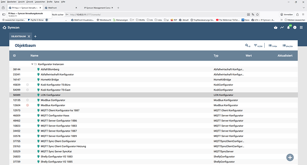Click ID value 50089
The image size is (307, 165).
(x=16, y=95)
